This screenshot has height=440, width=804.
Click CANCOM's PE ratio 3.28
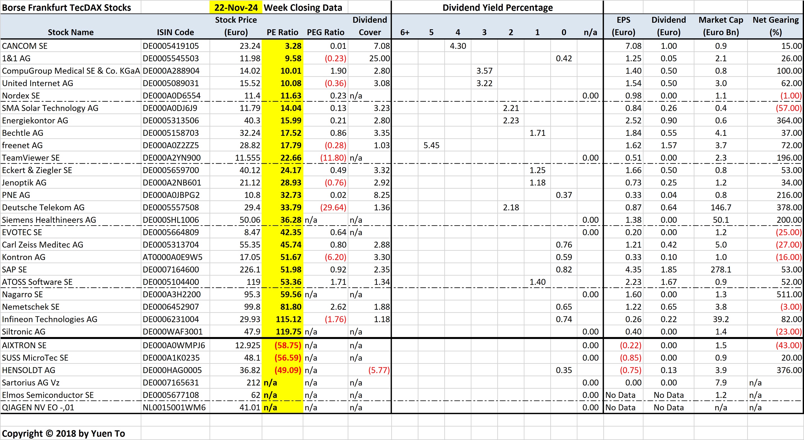coord(293,46)
